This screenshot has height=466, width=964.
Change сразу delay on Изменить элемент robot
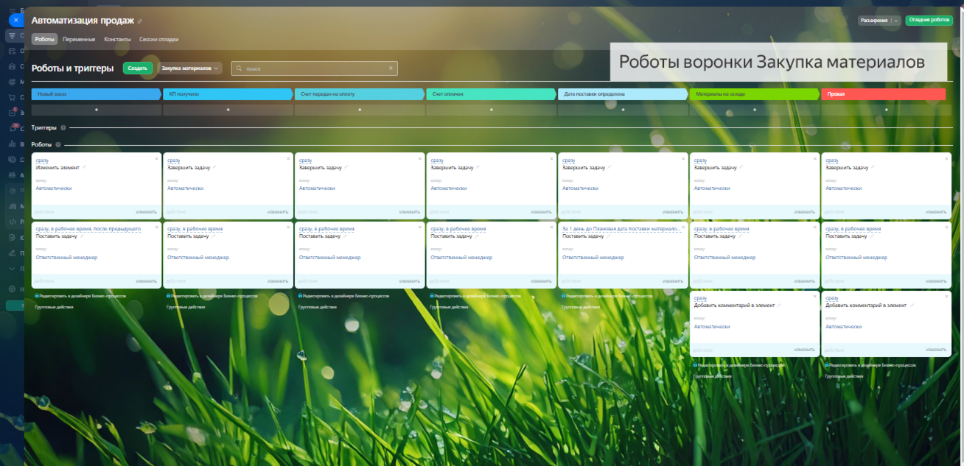point(41,160)
